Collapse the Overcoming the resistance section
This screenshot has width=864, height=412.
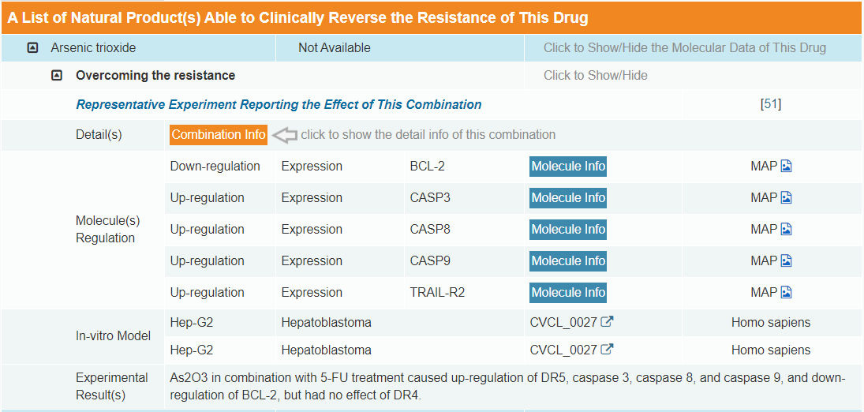pyautogui.click(x=57, y=76)
